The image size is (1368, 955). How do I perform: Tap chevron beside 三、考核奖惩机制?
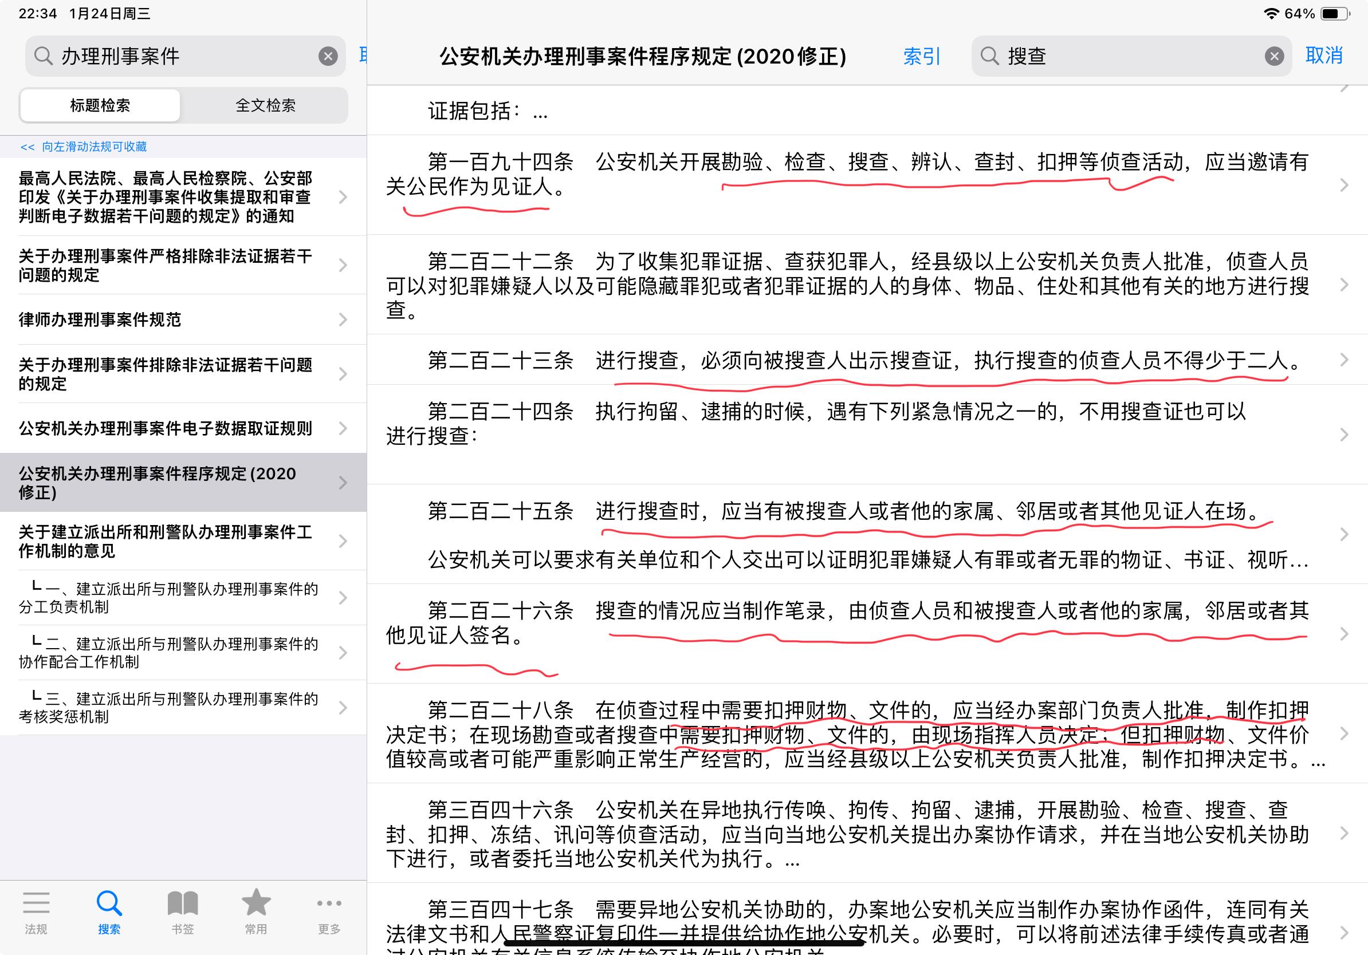343,707
